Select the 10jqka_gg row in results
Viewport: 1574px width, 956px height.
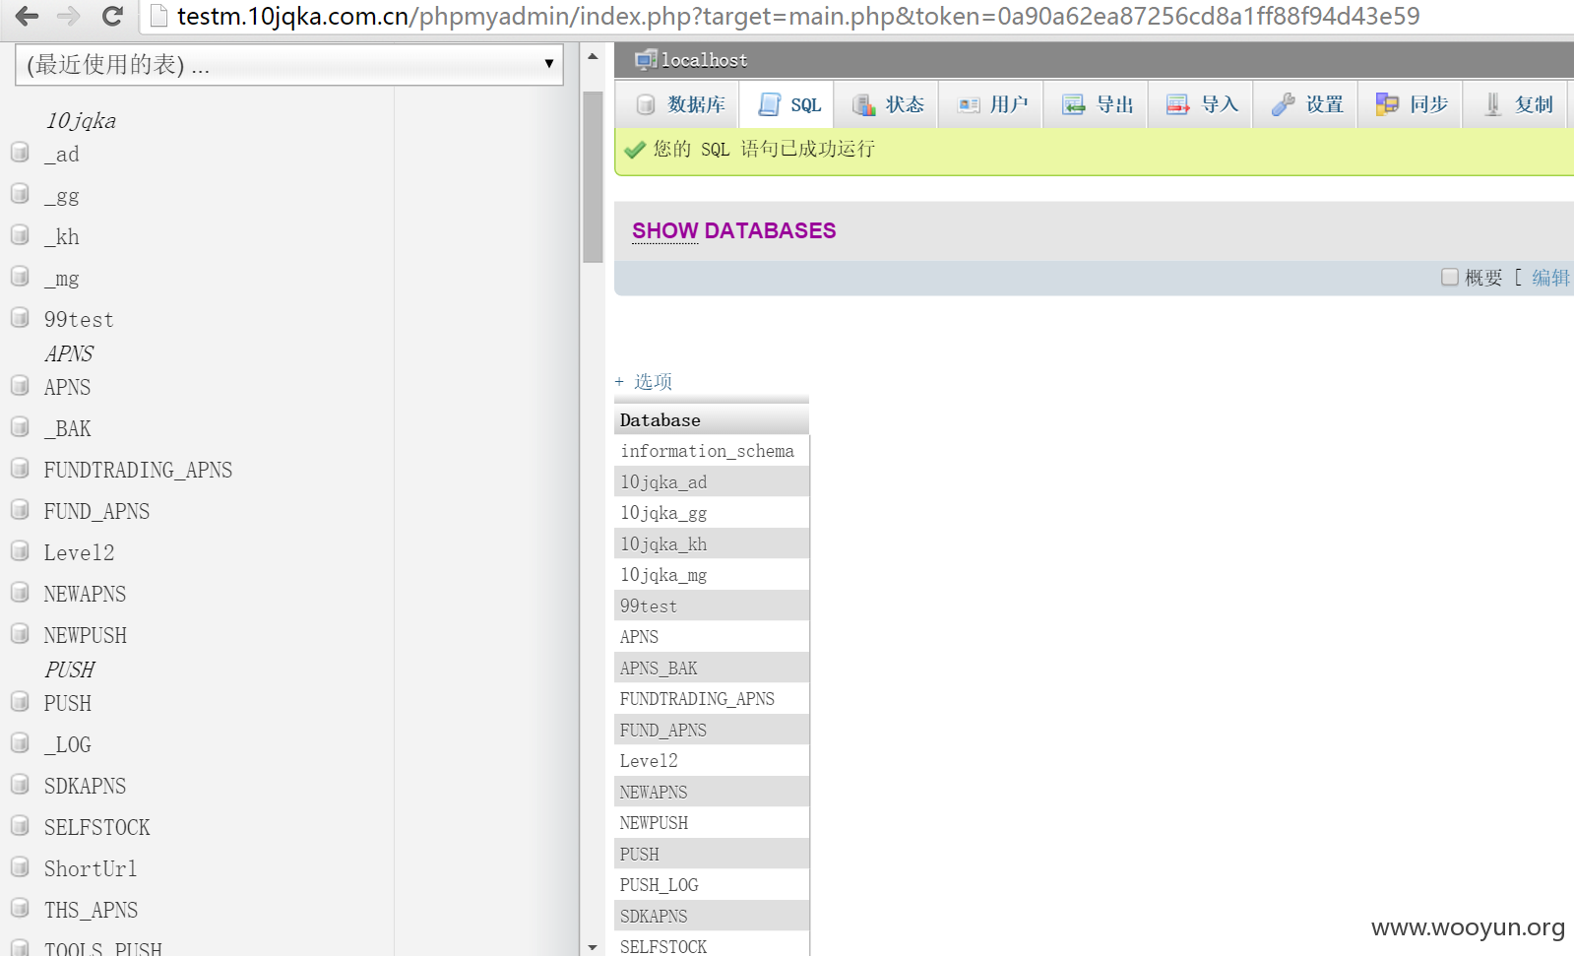tap(712, 513)
